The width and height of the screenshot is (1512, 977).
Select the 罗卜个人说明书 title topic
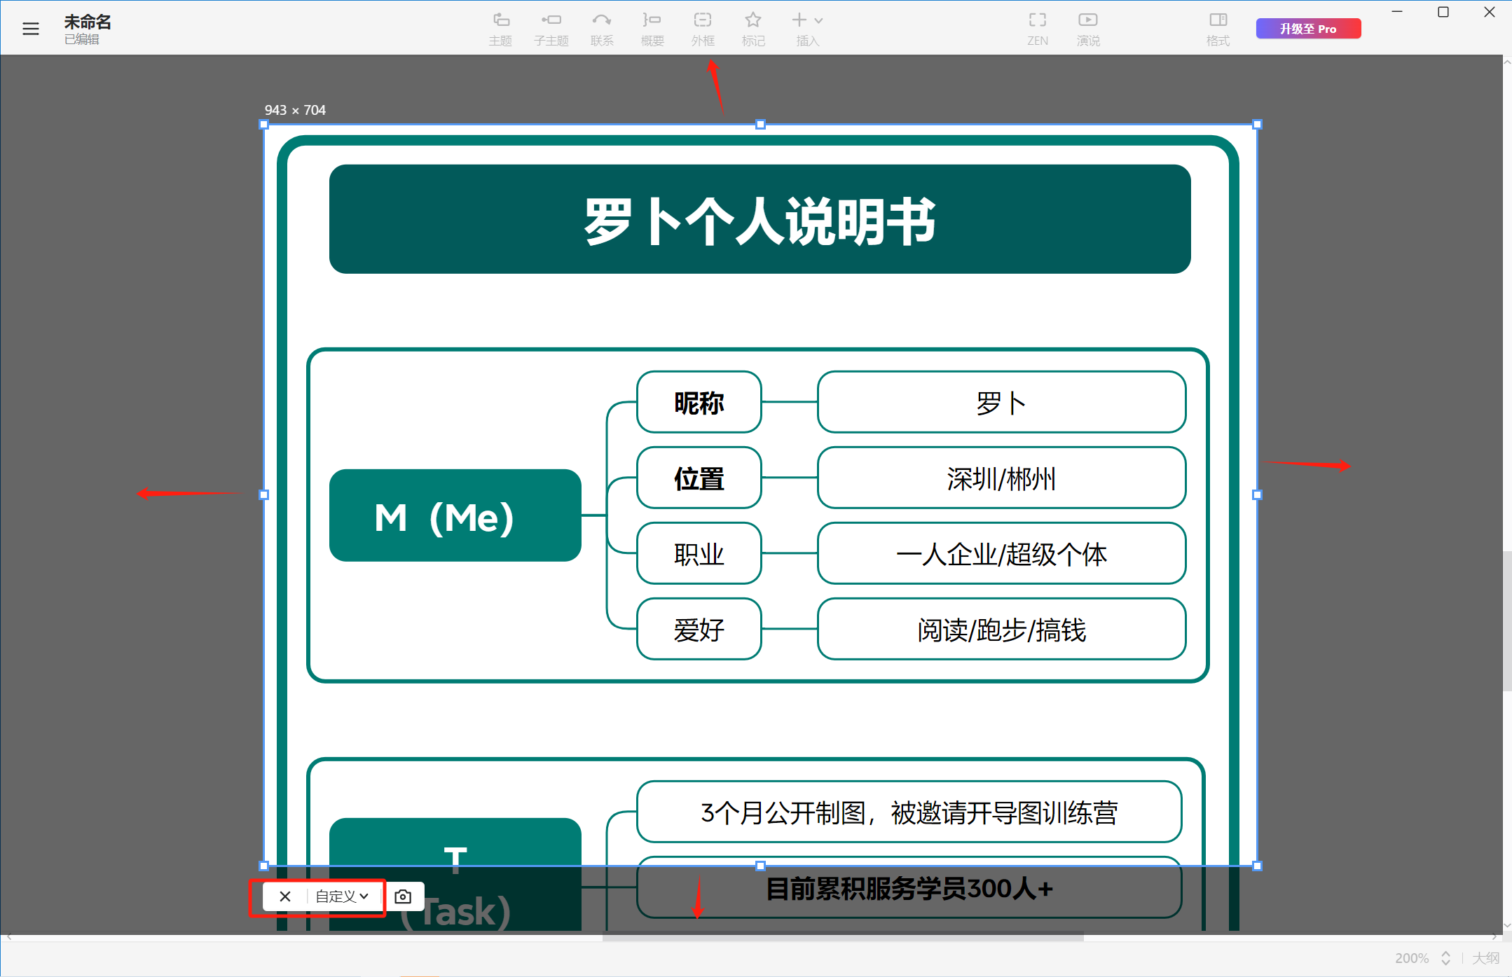pos(760,219)
